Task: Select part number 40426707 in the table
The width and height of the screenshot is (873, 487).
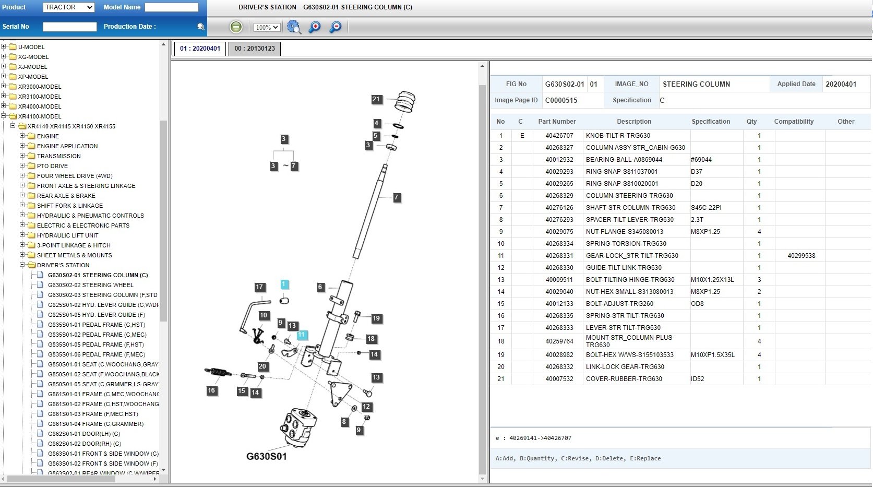Action: pyautogui.click(x=559, y=136)
